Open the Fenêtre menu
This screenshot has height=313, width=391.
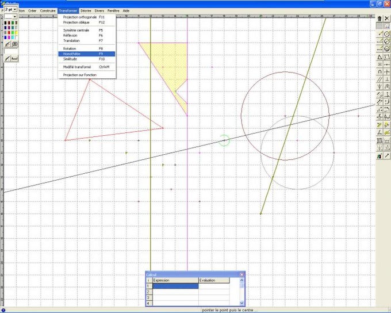tap(113, 11)
